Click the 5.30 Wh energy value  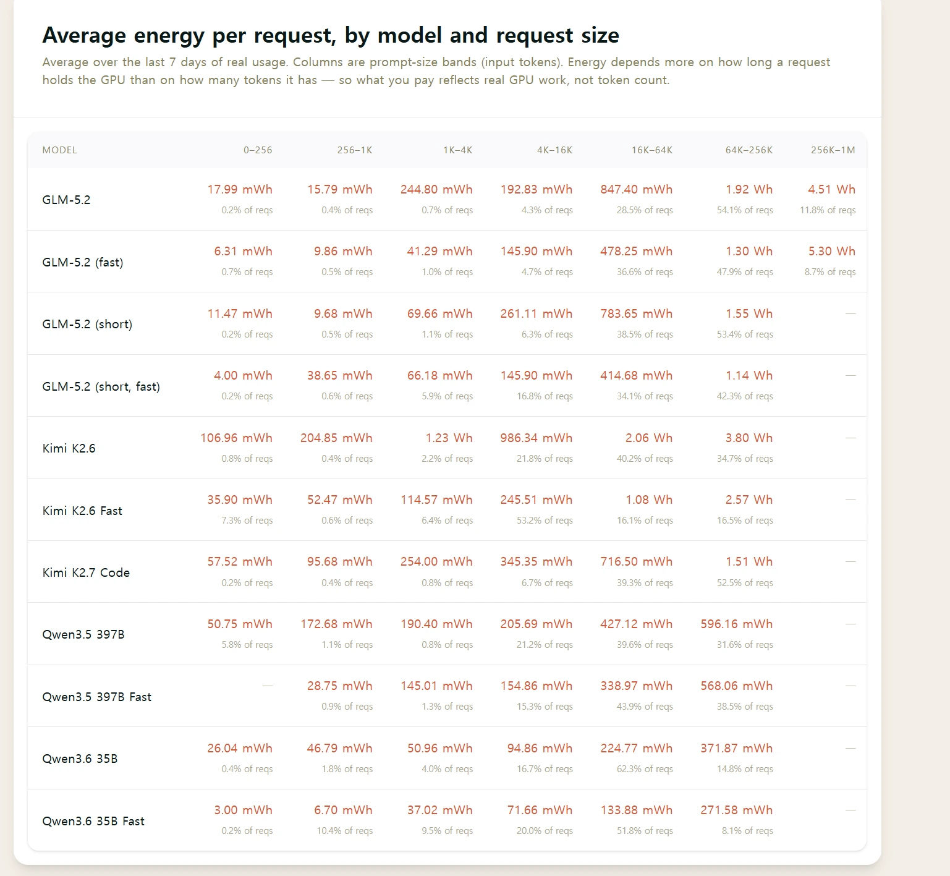[x=832, y=251]
